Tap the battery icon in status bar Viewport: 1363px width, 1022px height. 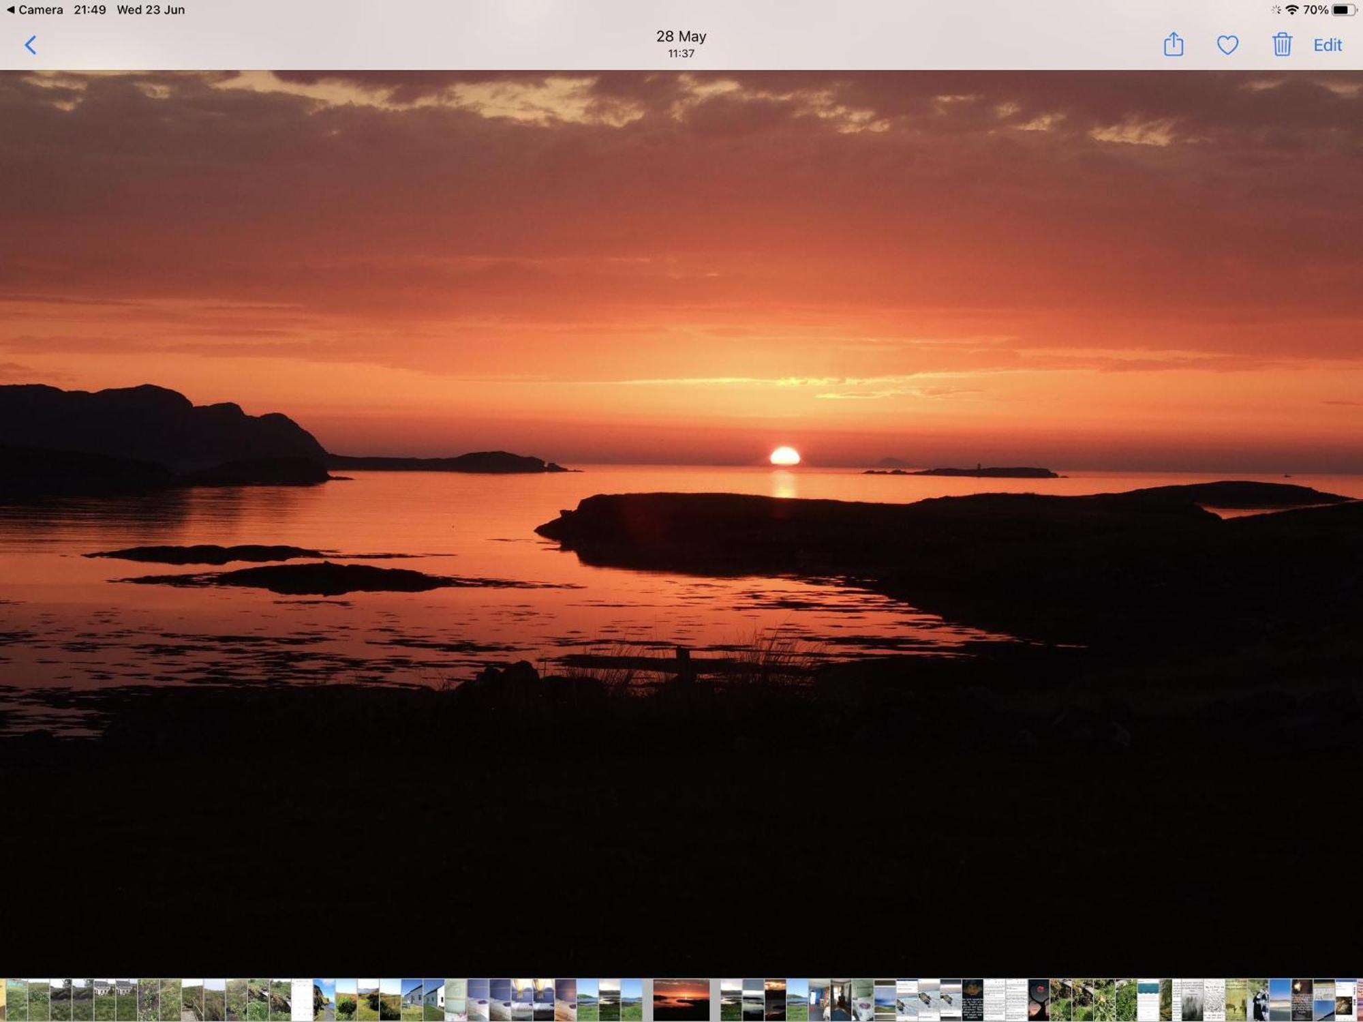point(1344,10)
